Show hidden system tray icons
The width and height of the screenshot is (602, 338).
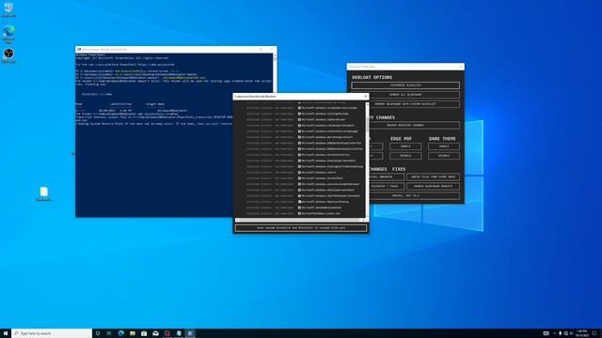554,333
